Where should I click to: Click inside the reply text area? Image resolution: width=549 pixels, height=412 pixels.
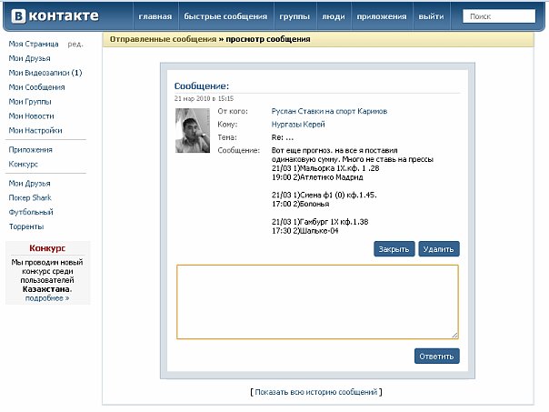[317, 301]
